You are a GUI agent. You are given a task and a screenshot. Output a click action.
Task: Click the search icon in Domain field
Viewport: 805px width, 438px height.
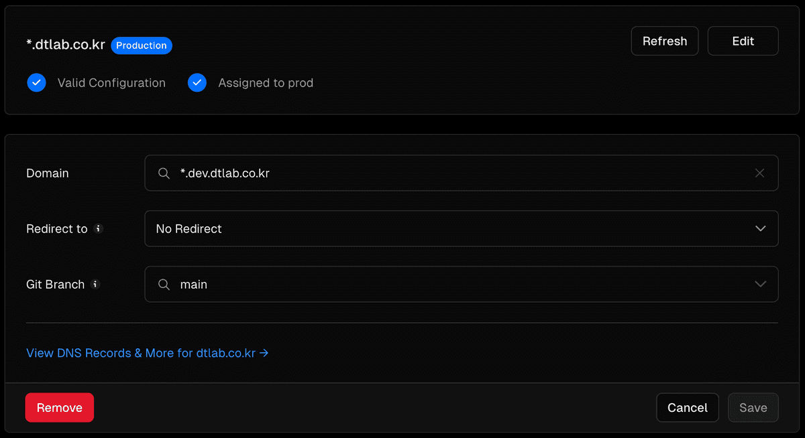pos(164,173)
